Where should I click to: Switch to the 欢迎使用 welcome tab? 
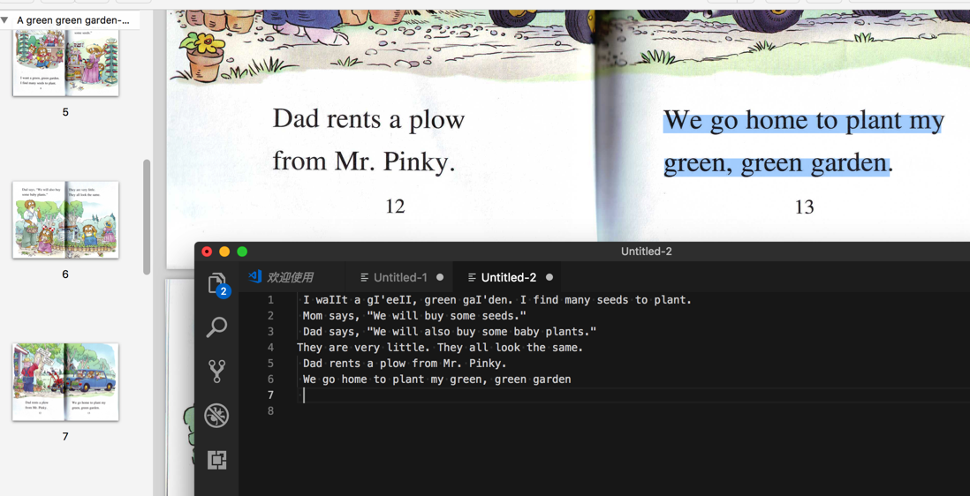(x=290, y=277)
